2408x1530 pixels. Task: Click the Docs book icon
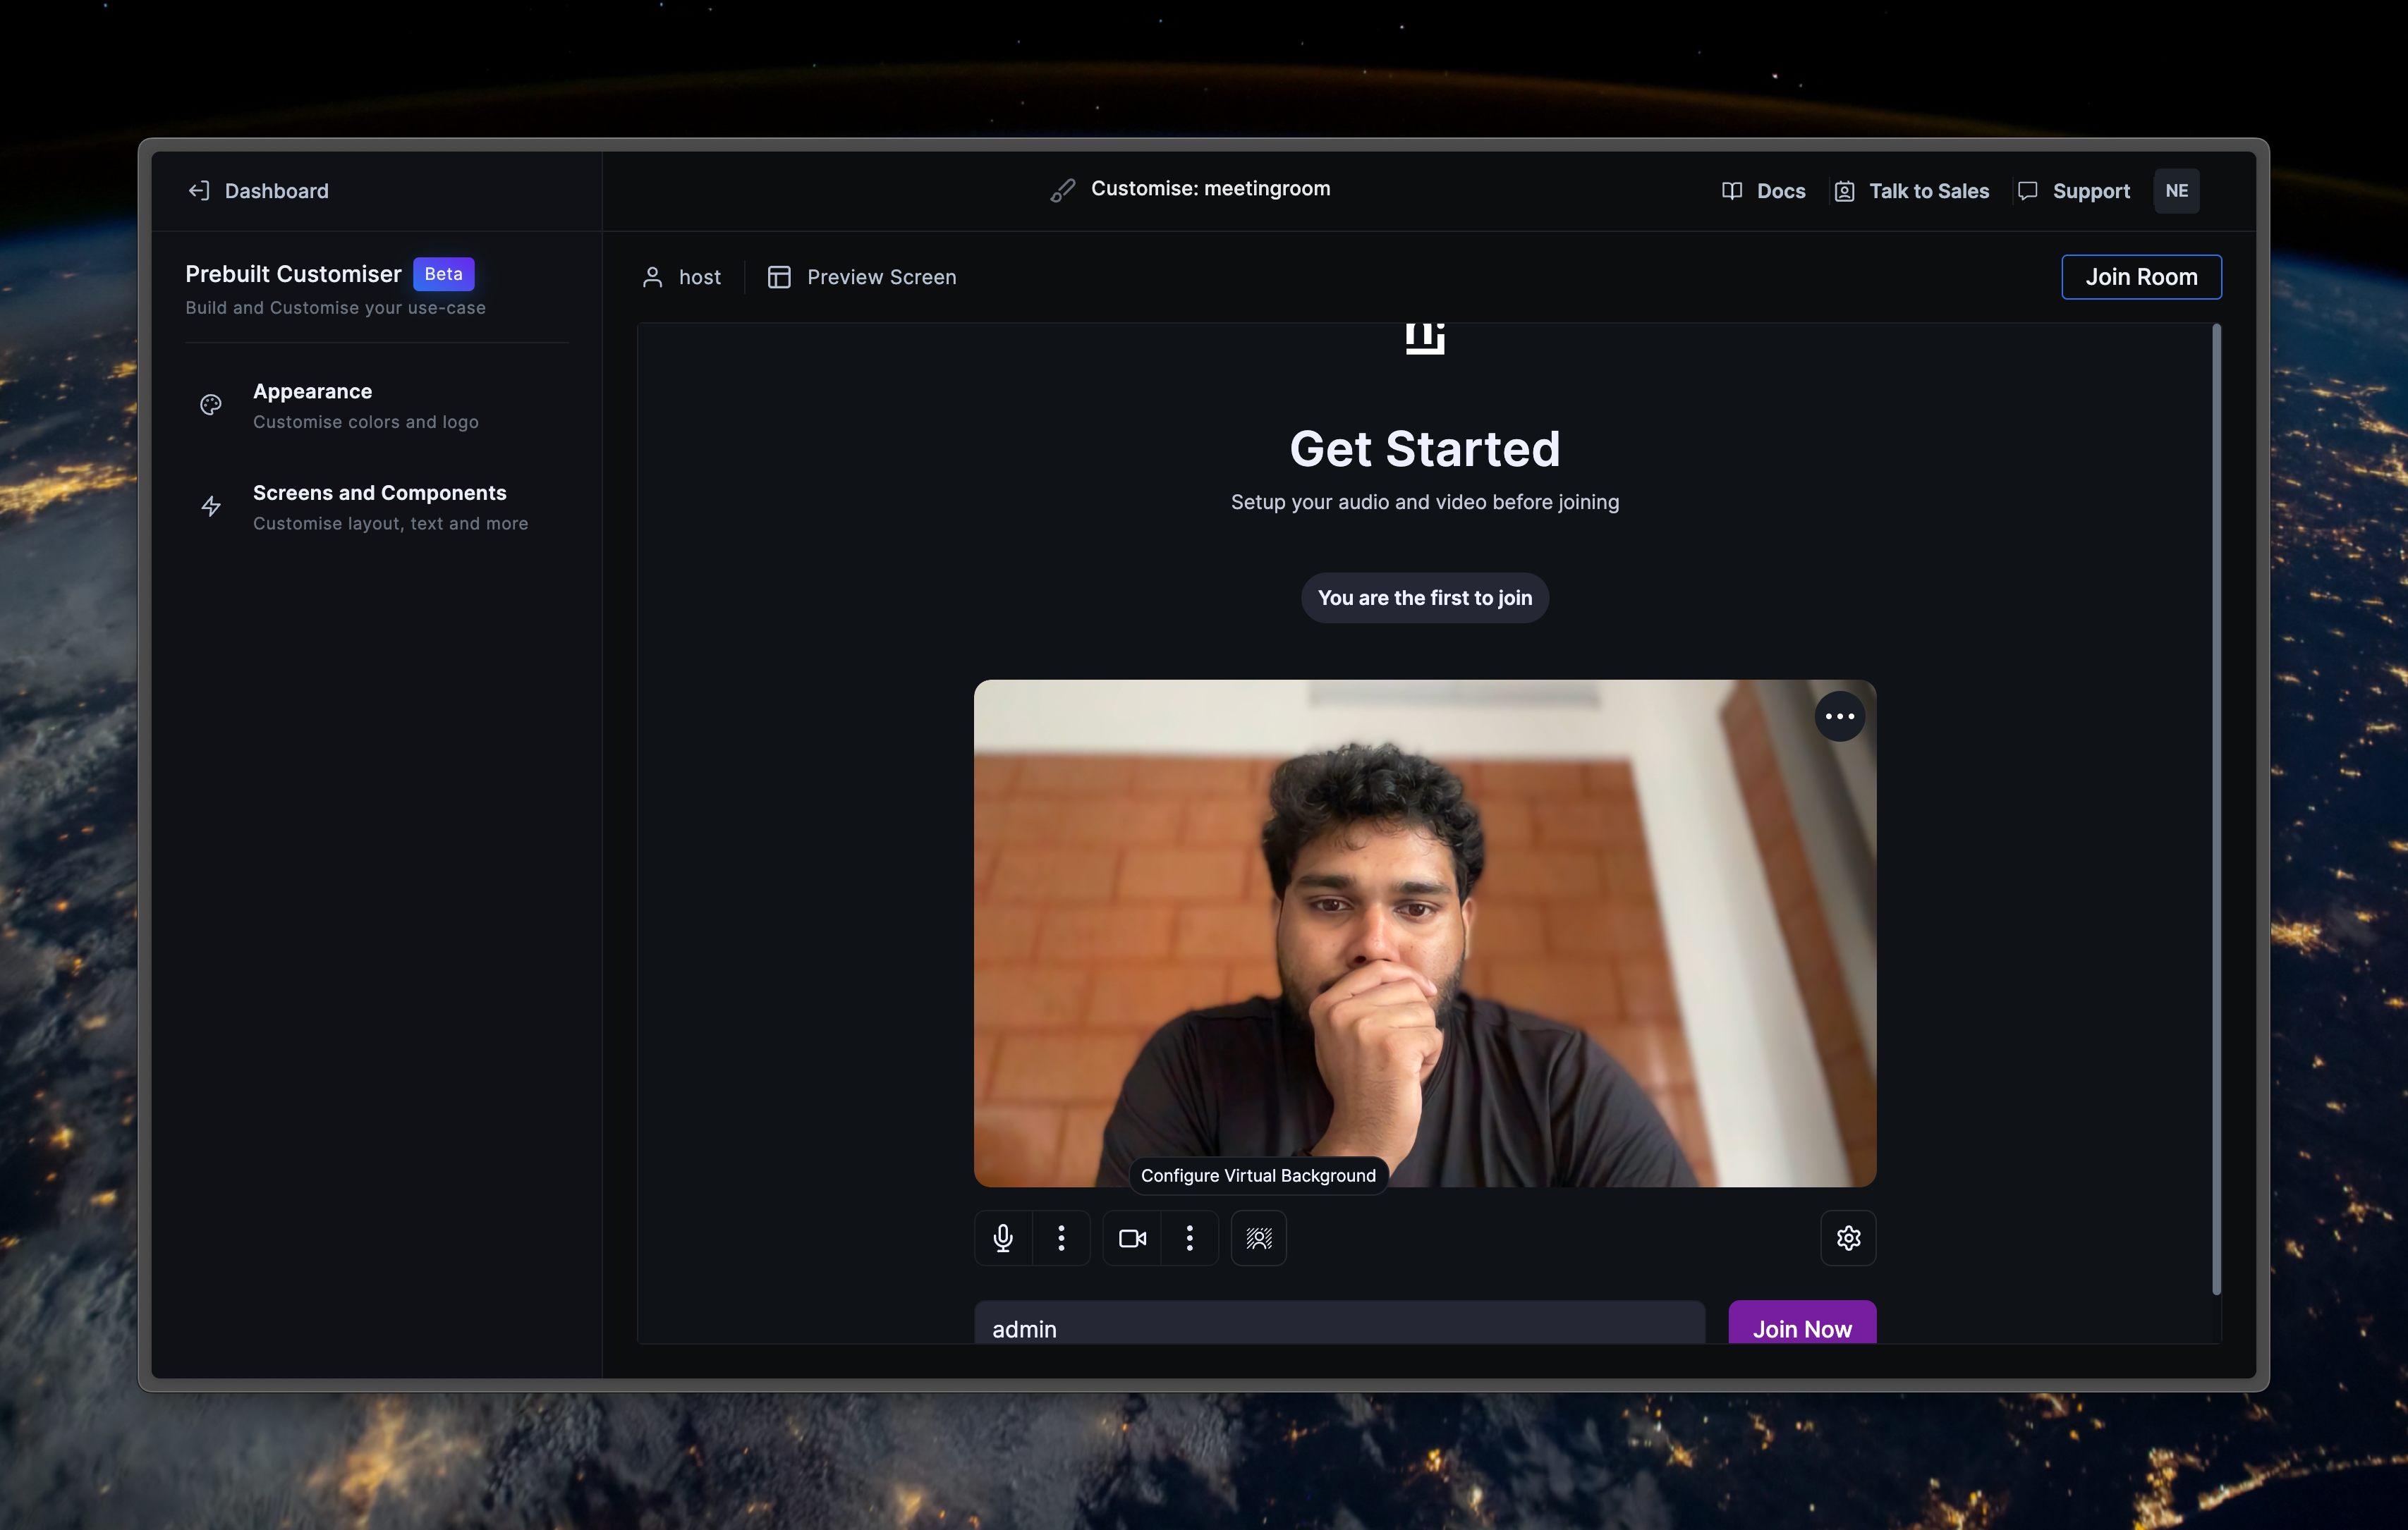[1732, 191]
